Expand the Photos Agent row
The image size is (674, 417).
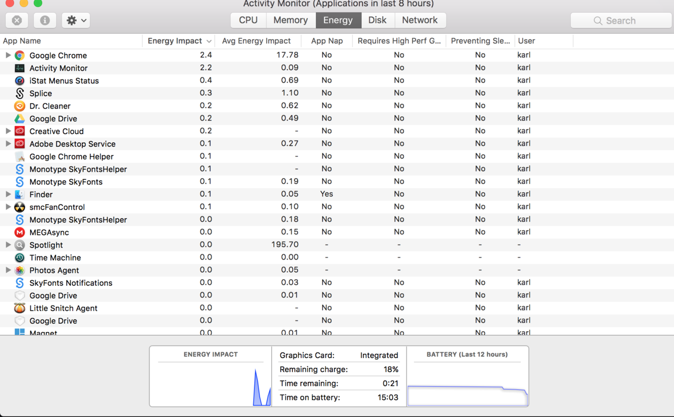8,270
